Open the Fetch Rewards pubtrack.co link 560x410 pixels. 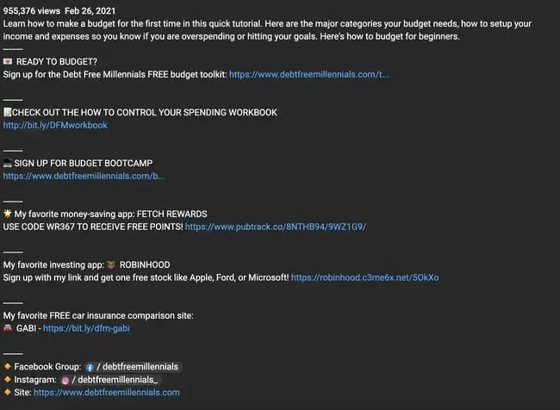pyautogui.click(x=276, y=227)
